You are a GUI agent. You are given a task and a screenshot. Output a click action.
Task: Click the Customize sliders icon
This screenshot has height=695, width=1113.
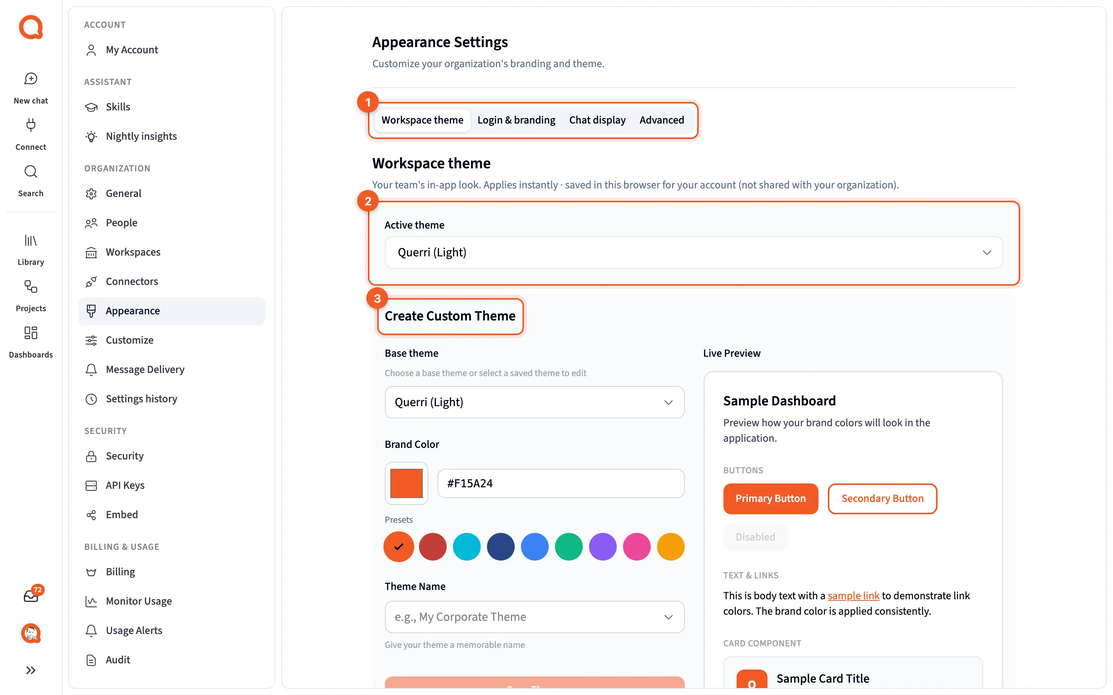click(91, 340)
